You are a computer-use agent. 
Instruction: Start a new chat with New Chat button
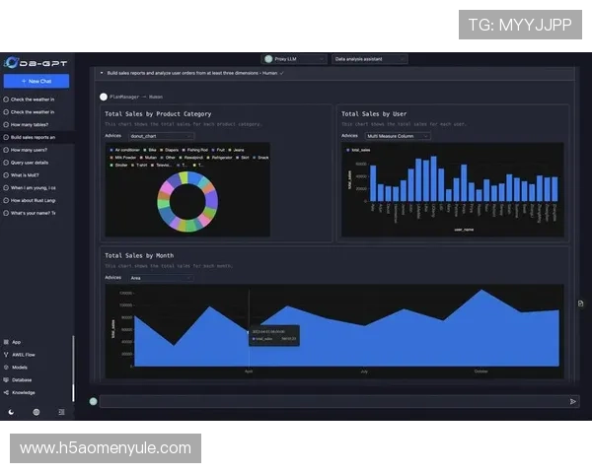click(37, 81)
